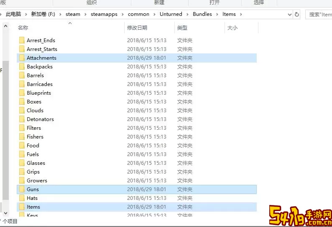Select the Detonators folder name text
The width and height of the screenshot is (332, 227).
[x=40, y=119]
